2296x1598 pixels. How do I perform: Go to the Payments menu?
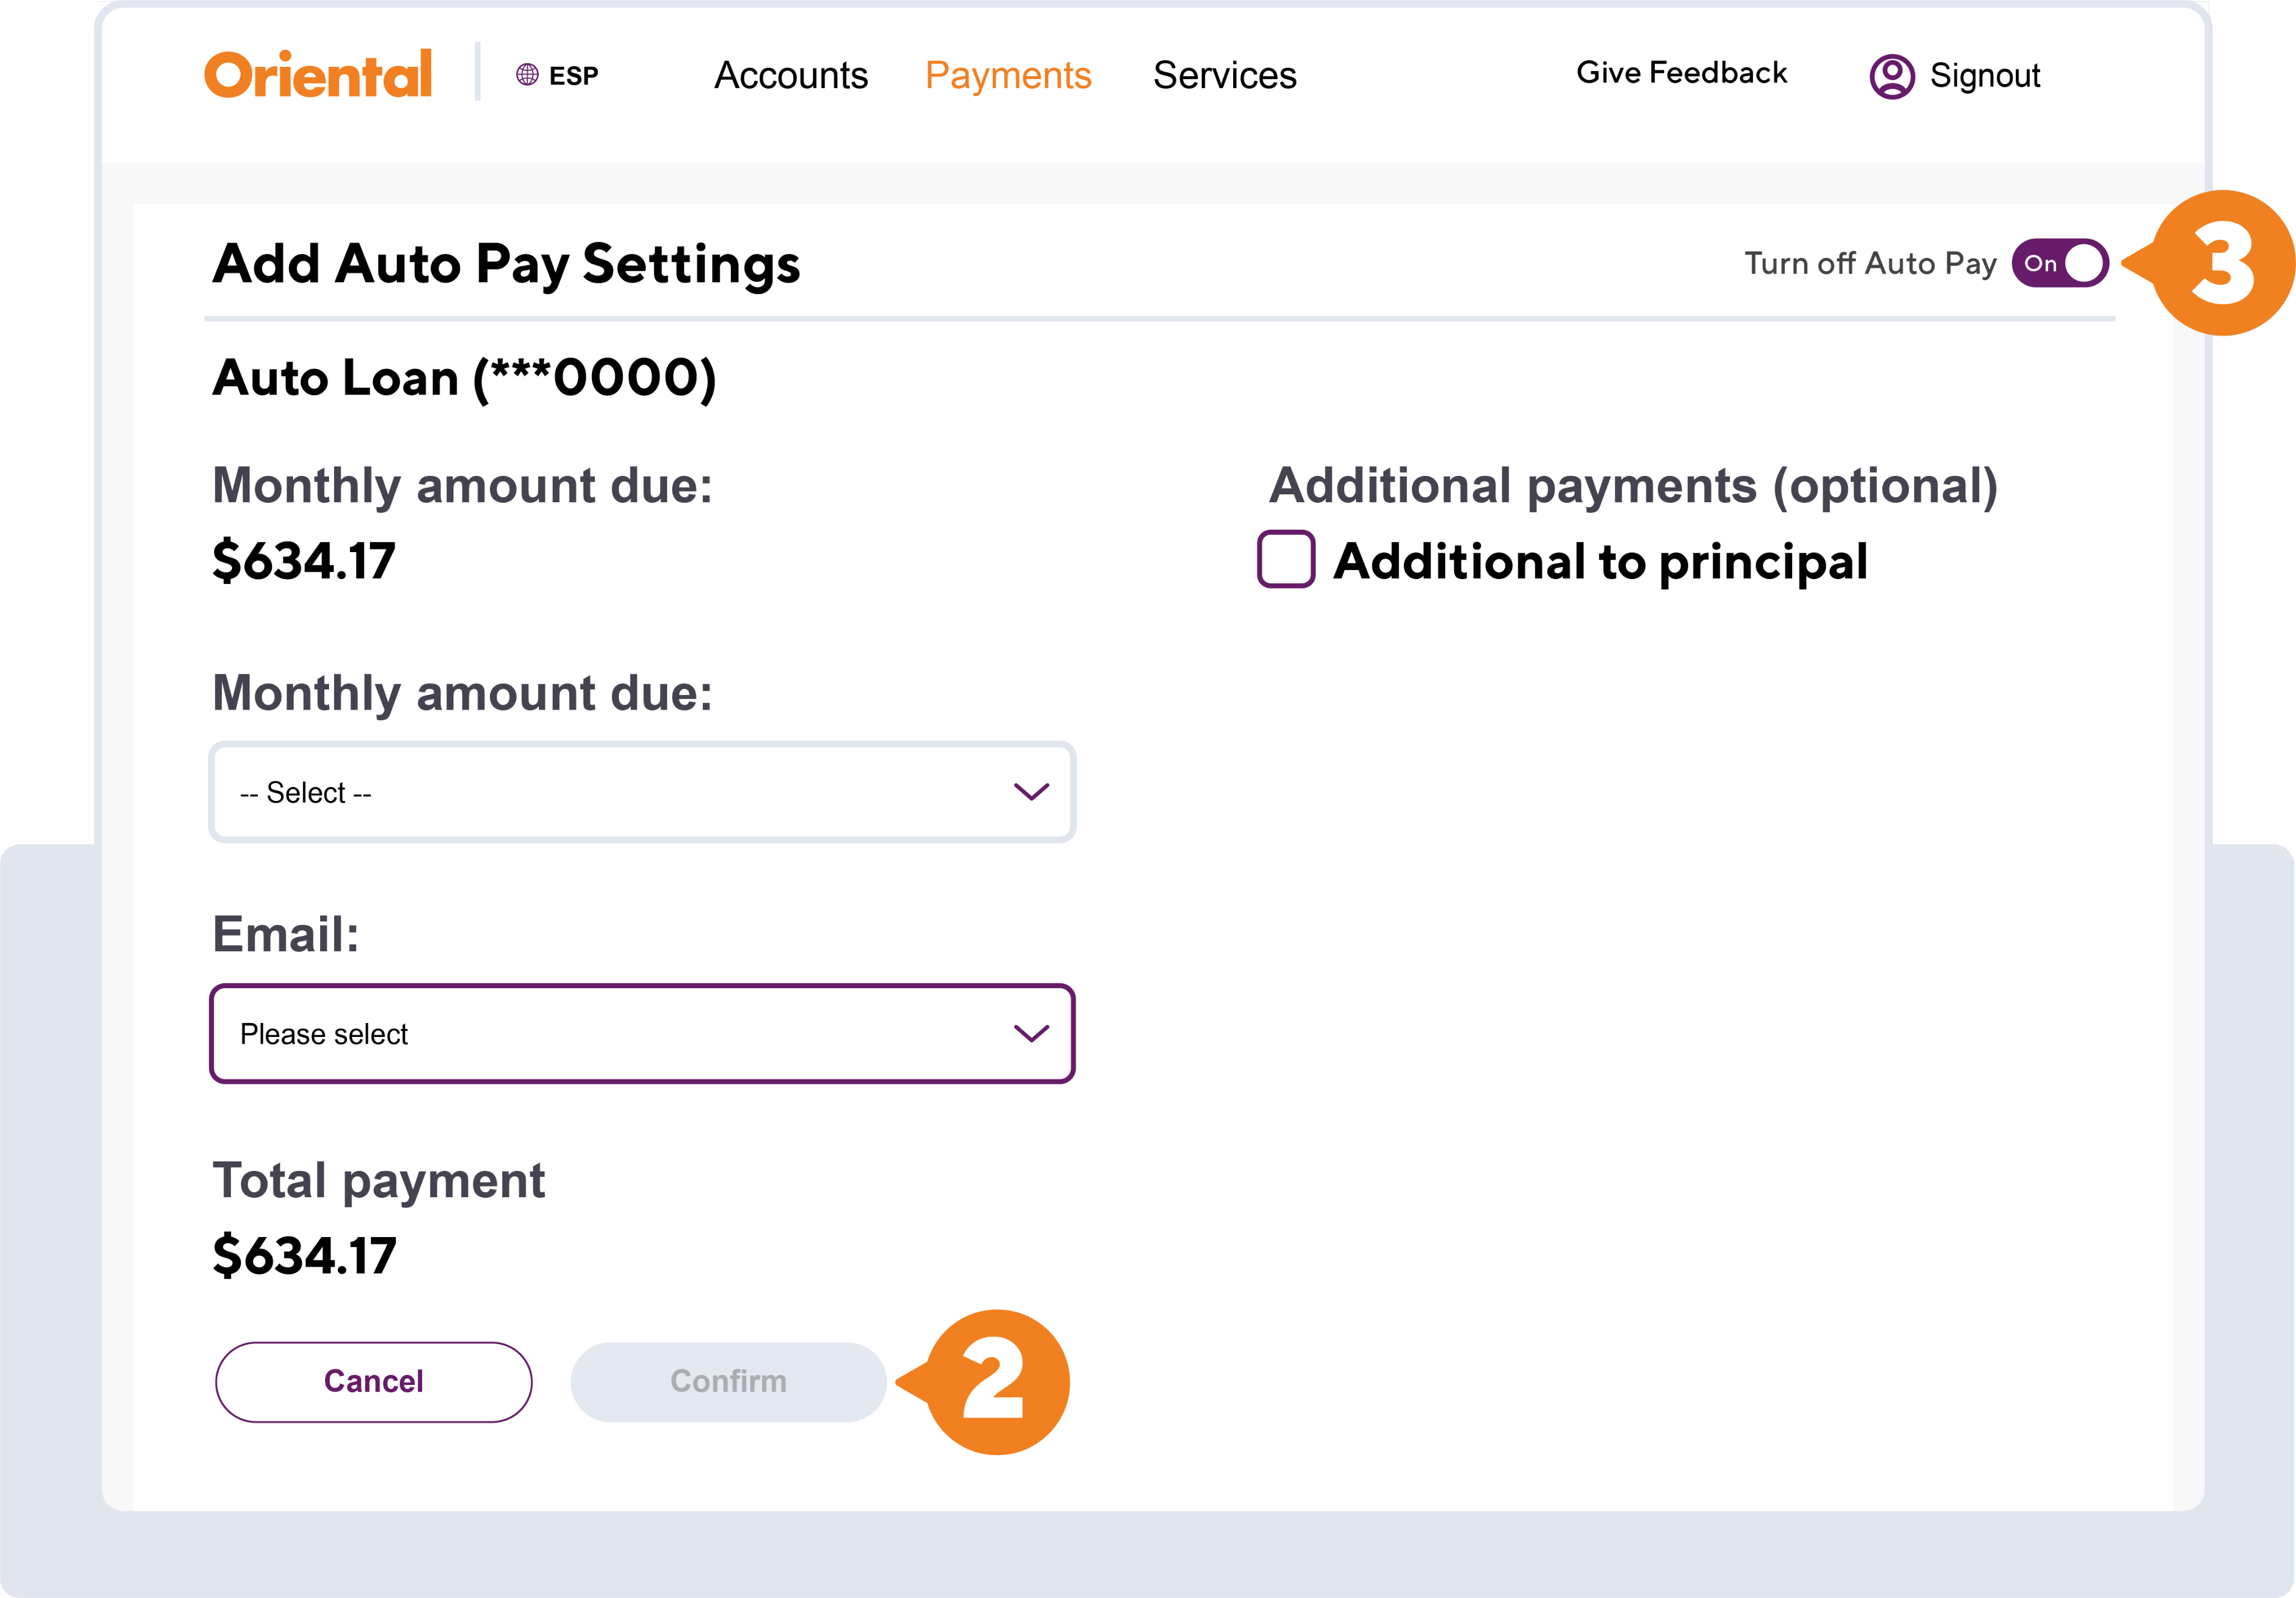(x=1008, y=76)
